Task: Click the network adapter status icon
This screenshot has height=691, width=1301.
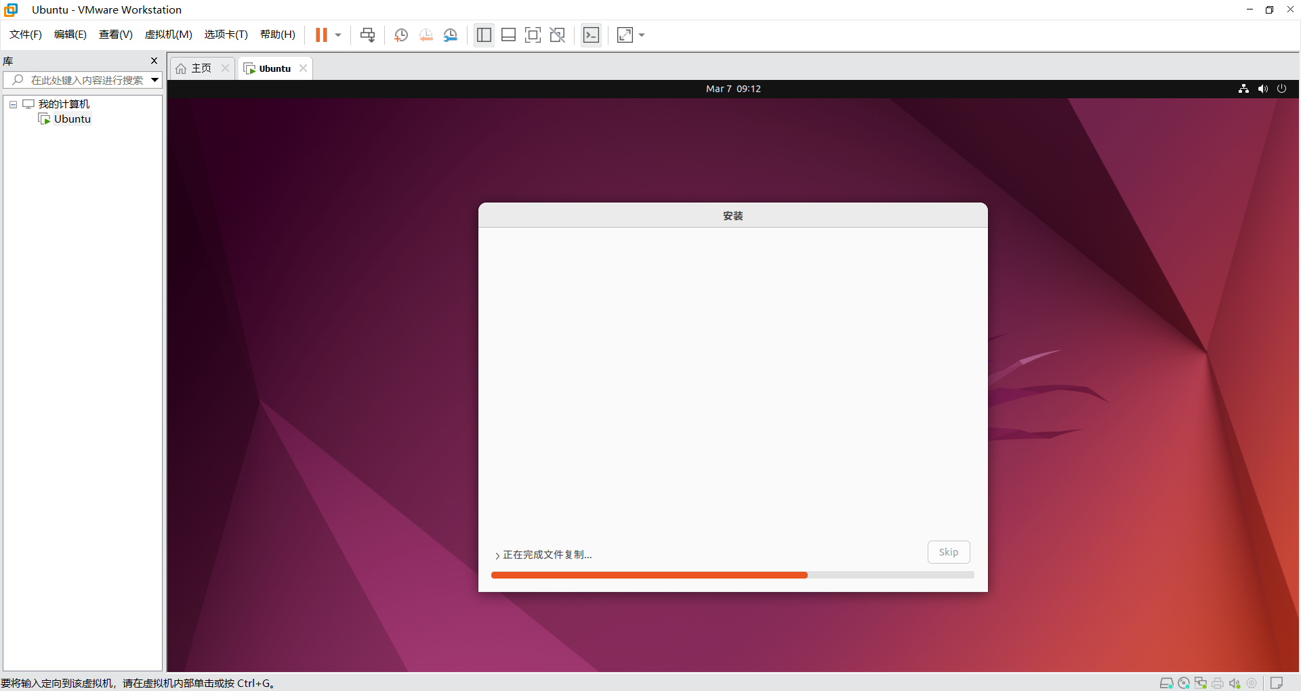Action: pyautogui.click(x=1201, y=683)
